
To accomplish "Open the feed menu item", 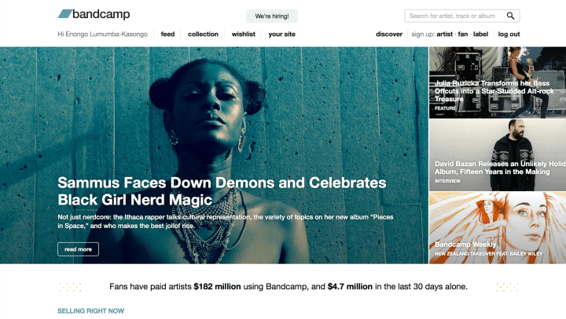I will (167, 34).
